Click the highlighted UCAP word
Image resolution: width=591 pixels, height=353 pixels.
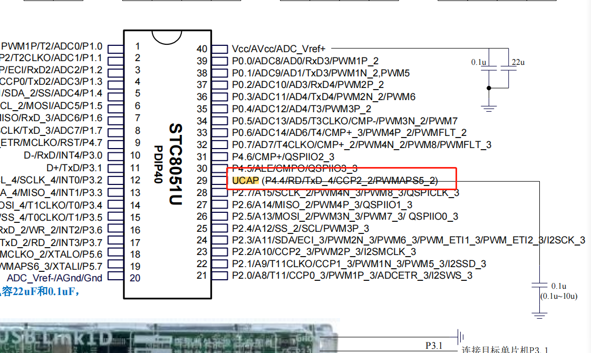(x=245, y=181)
